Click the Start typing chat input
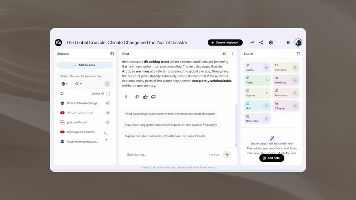Image resolution: width=356 pixels, height=200 pixels. (x=167, y=155)
